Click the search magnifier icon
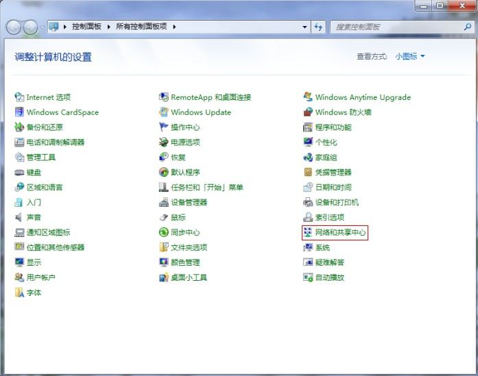 pos(468,27)
